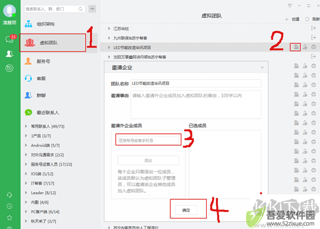Open messages with 33 unread badge
This screenshot has width=320, height=229.
pyautogui.click(x=10, y=39)
